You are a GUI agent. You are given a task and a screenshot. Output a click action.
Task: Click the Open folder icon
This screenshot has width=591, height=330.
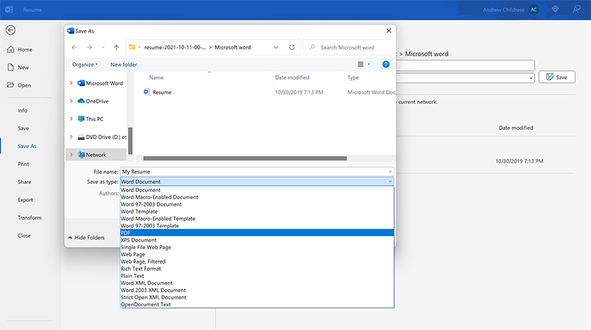pyautogui.click(x=10, y=85)
